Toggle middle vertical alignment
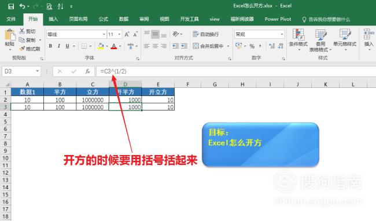Image resolution: width=376 pixels, height=221 pixels. pyautogui.click(x=155, y=34)
